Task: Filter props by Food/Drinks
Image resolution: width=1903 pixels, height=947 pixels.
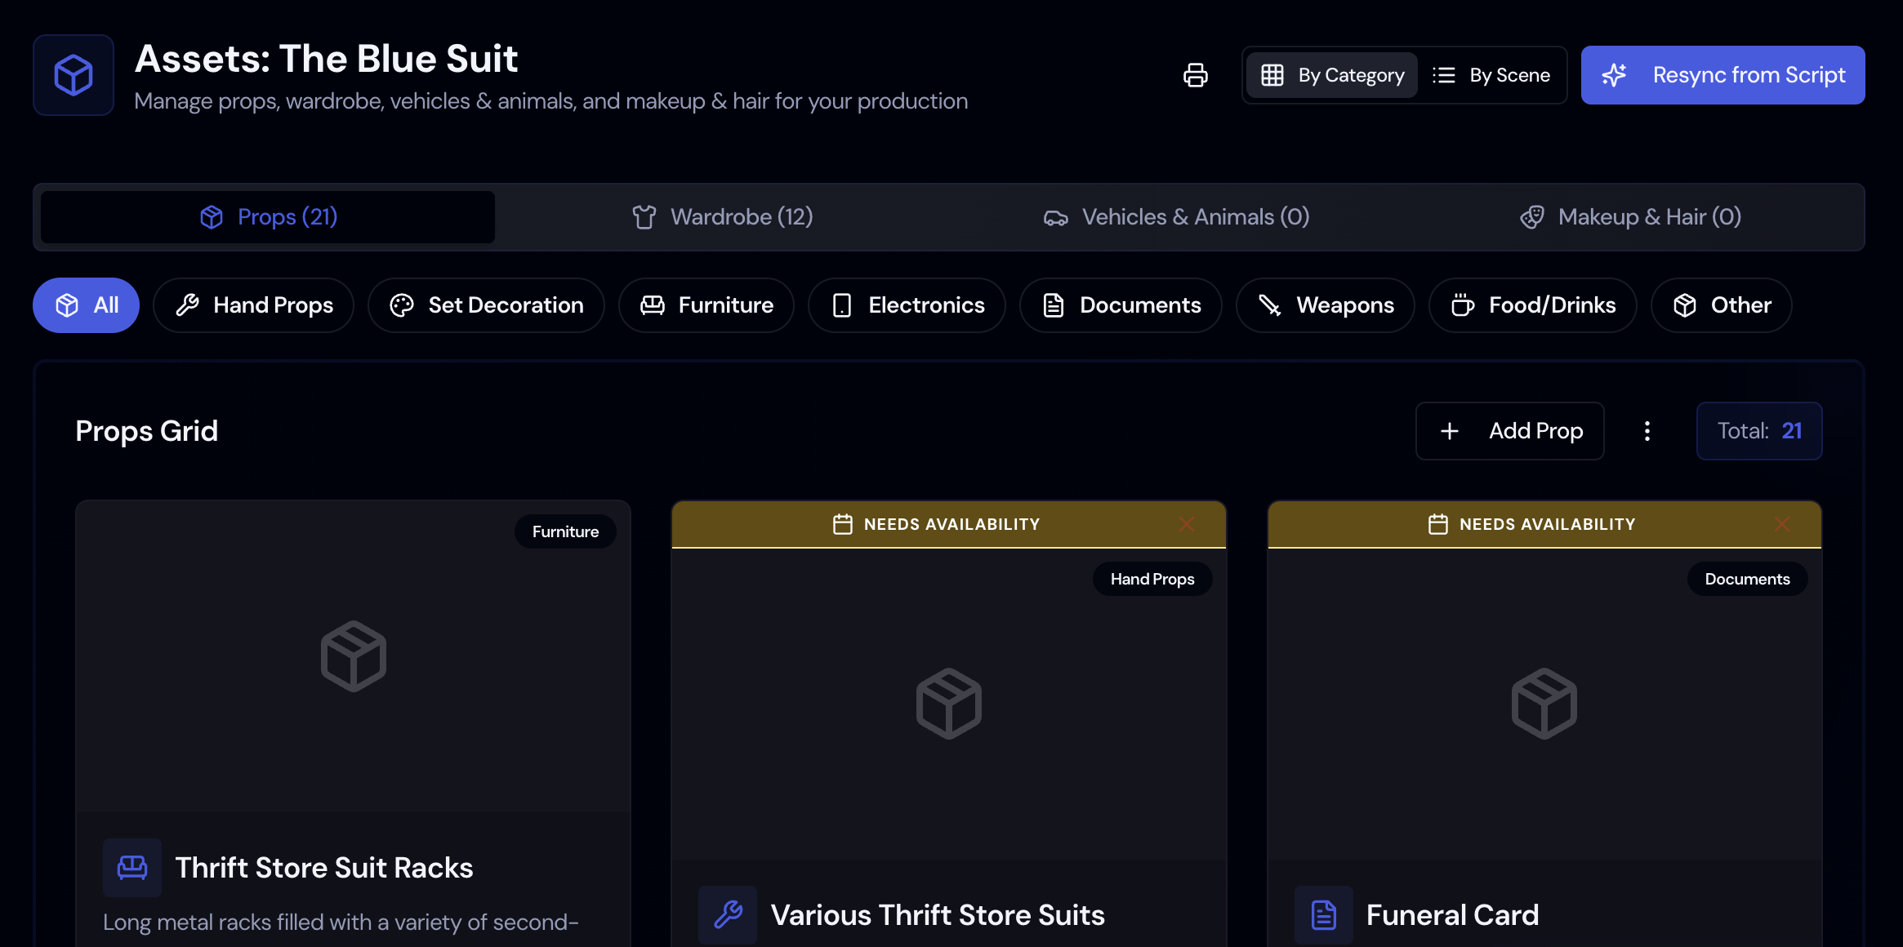Action: pyautogui.click(x=1532, y=305)
